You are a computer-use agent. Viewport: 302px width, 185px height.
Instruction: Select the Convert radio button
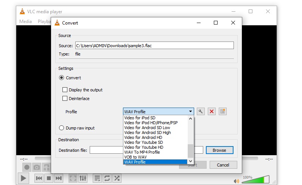pos(61,78)
